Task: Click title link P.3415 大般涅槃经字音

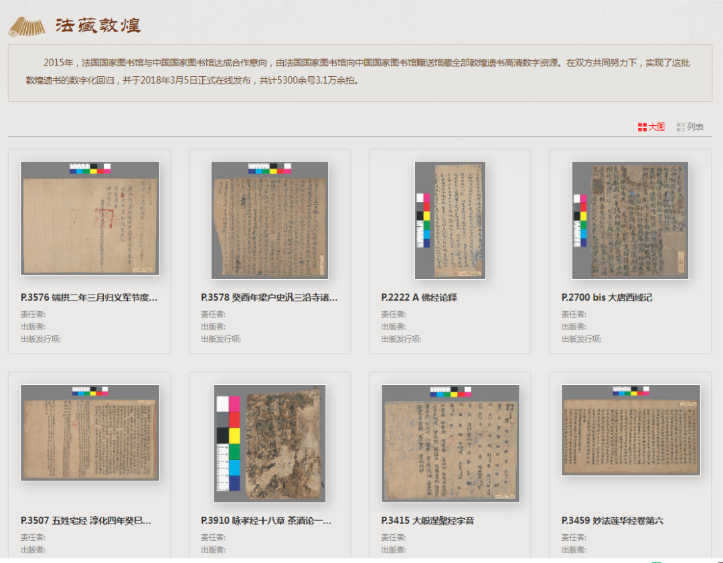Action: [428, 520]
